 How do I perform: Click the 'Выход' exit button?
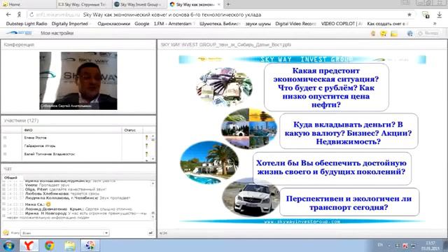point(428,33)
